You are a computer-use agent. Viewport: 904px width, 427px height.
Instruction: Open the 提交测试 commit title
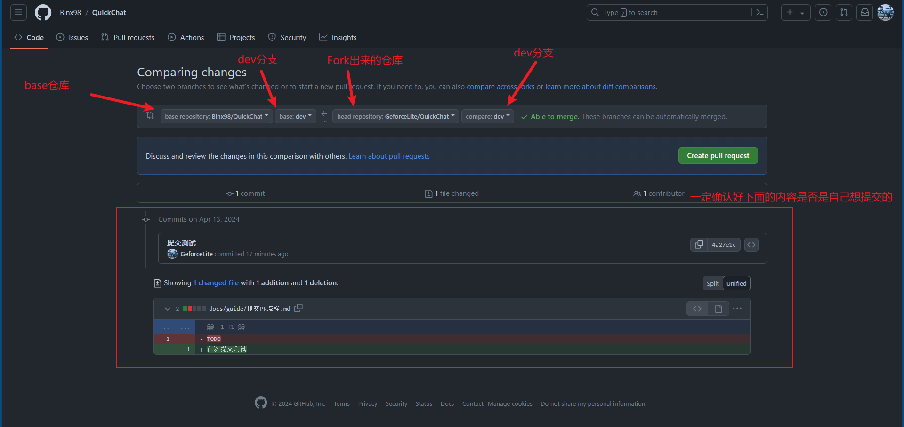coord(181,243)
